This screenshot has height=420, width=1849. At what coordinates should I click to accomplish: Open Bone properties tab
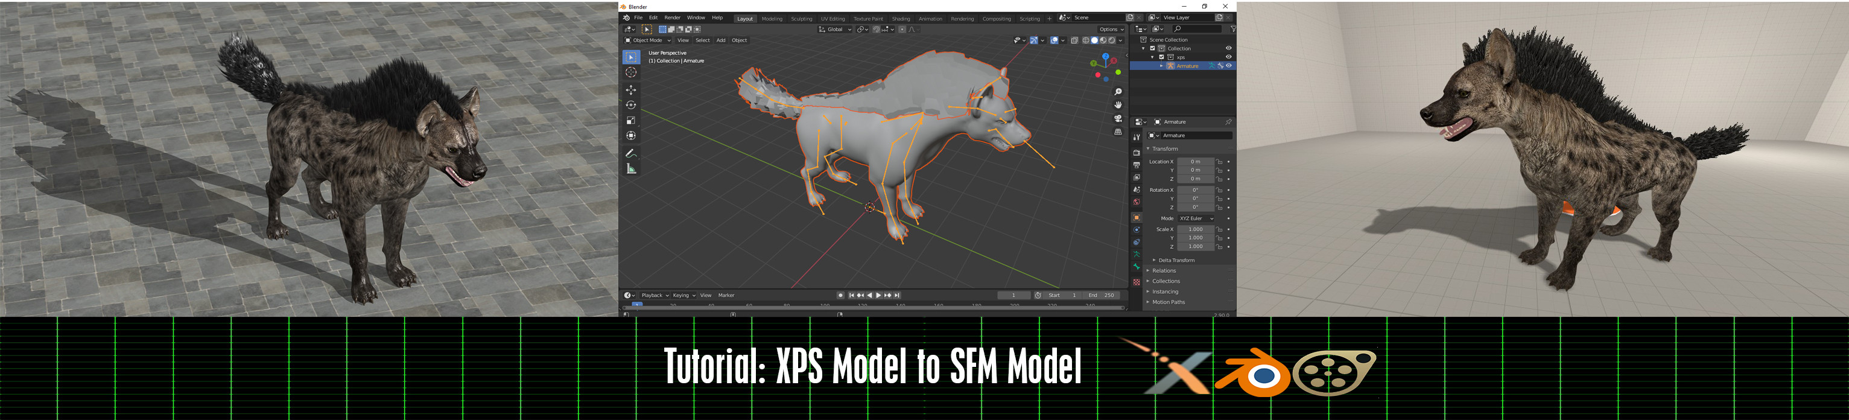1136,267
